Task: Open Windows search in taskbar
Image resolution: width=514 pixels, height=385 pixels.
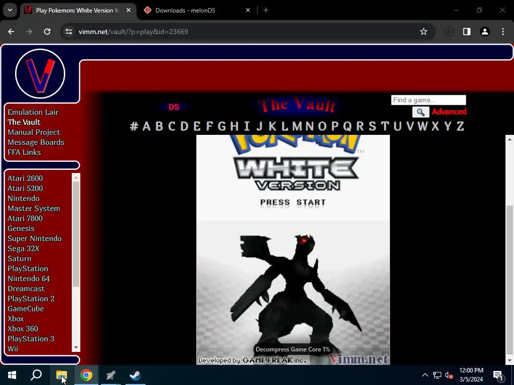Action: coord(36,375)
